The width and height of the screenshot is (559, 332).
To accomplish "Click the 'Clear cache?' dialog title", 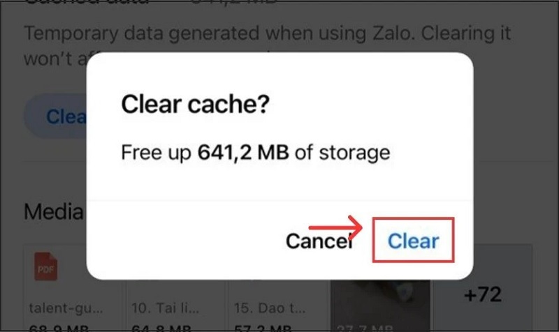I will click(196, 106).
